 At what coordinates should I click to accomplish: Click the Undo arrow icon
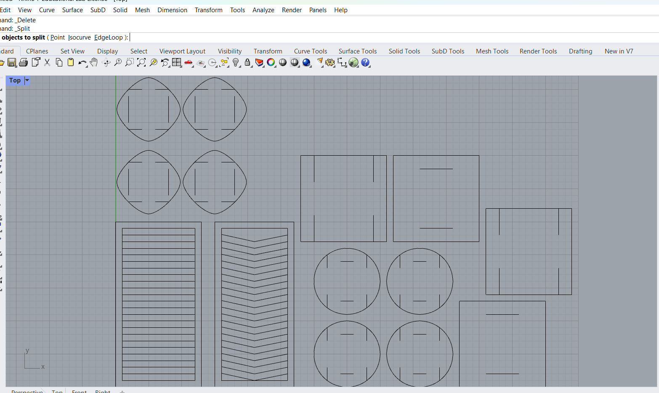click(x=82, y=63)
